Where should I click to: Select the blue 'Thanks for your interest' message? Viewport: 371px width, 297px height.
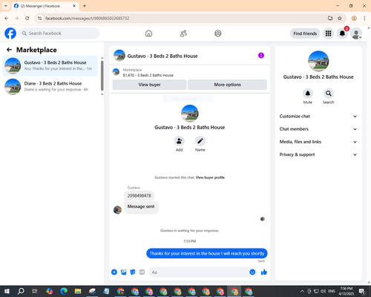click(207, 253)
